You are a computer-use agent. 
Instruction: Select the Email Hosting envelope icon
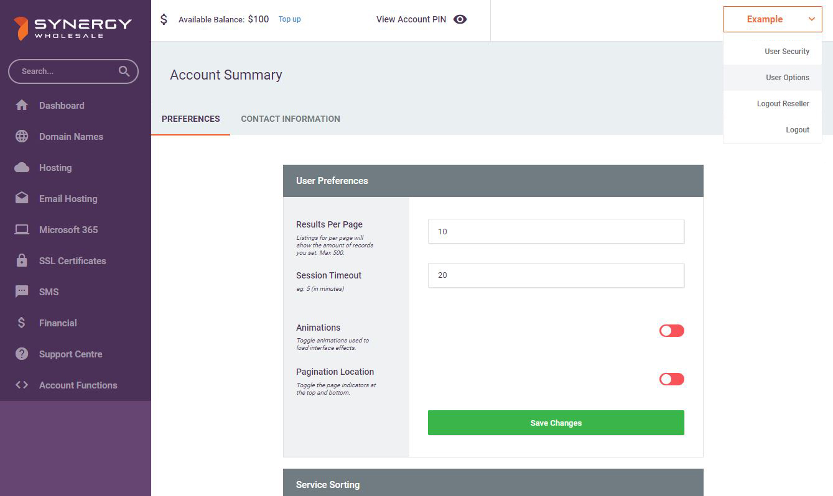22,198
